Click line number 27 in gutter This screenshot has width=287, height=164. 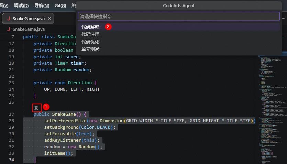(x=11, y=114)
